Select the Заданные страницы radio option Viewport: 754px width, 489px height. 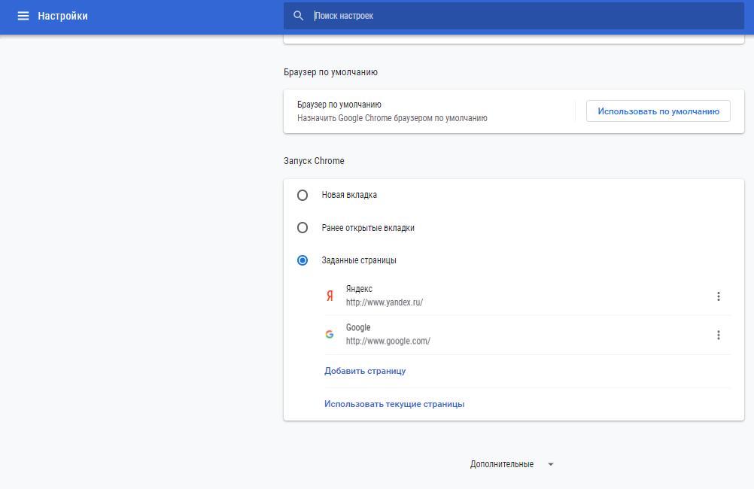(x=303, y=260)
